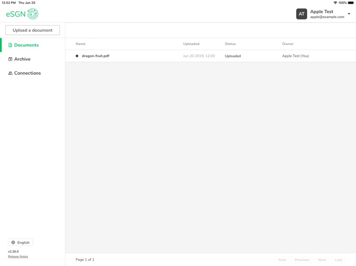The image size is (356, 266).
Task: Click version text v2.30.0
Action: click(x=13, y=251)
